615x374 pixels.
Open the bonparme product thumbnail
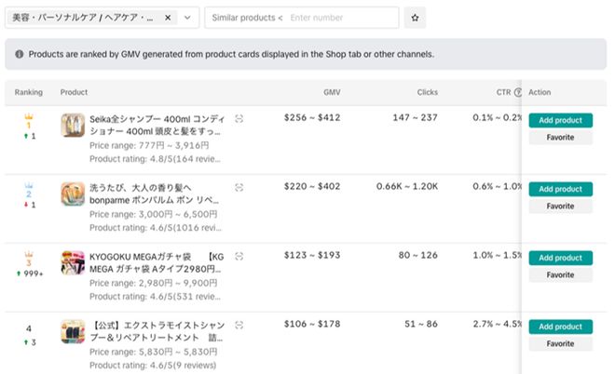tap(73, 194)
